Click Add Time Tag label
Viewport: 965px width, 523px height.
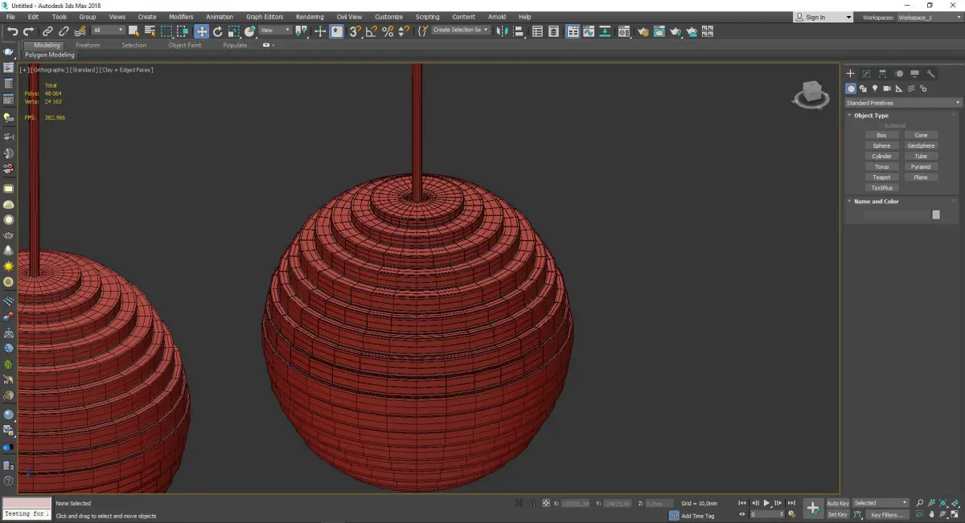698,516
